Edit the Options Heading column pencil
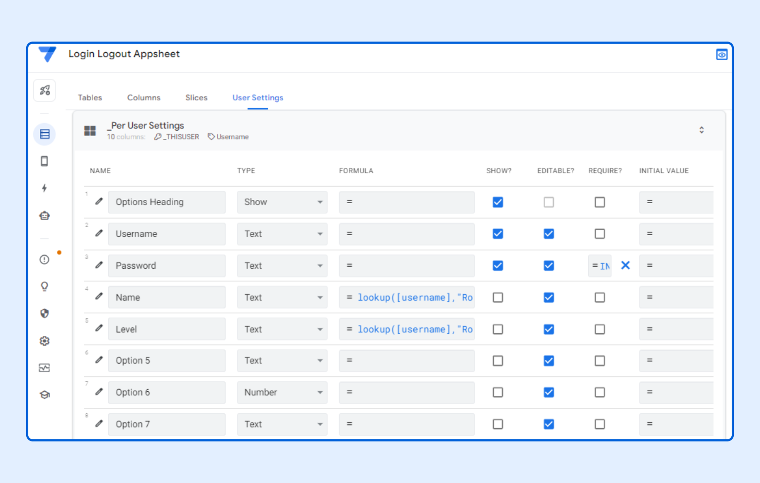 tap(99, 202)
